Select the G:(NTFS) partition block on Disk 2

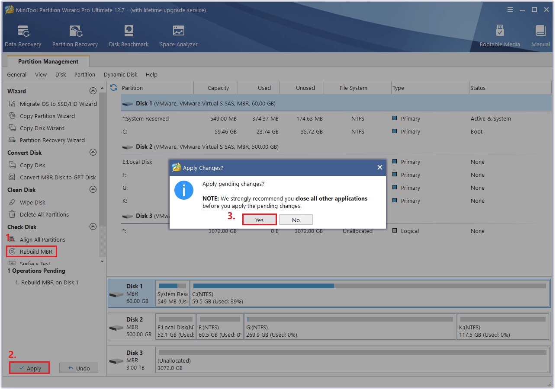(x=350, y=327)
